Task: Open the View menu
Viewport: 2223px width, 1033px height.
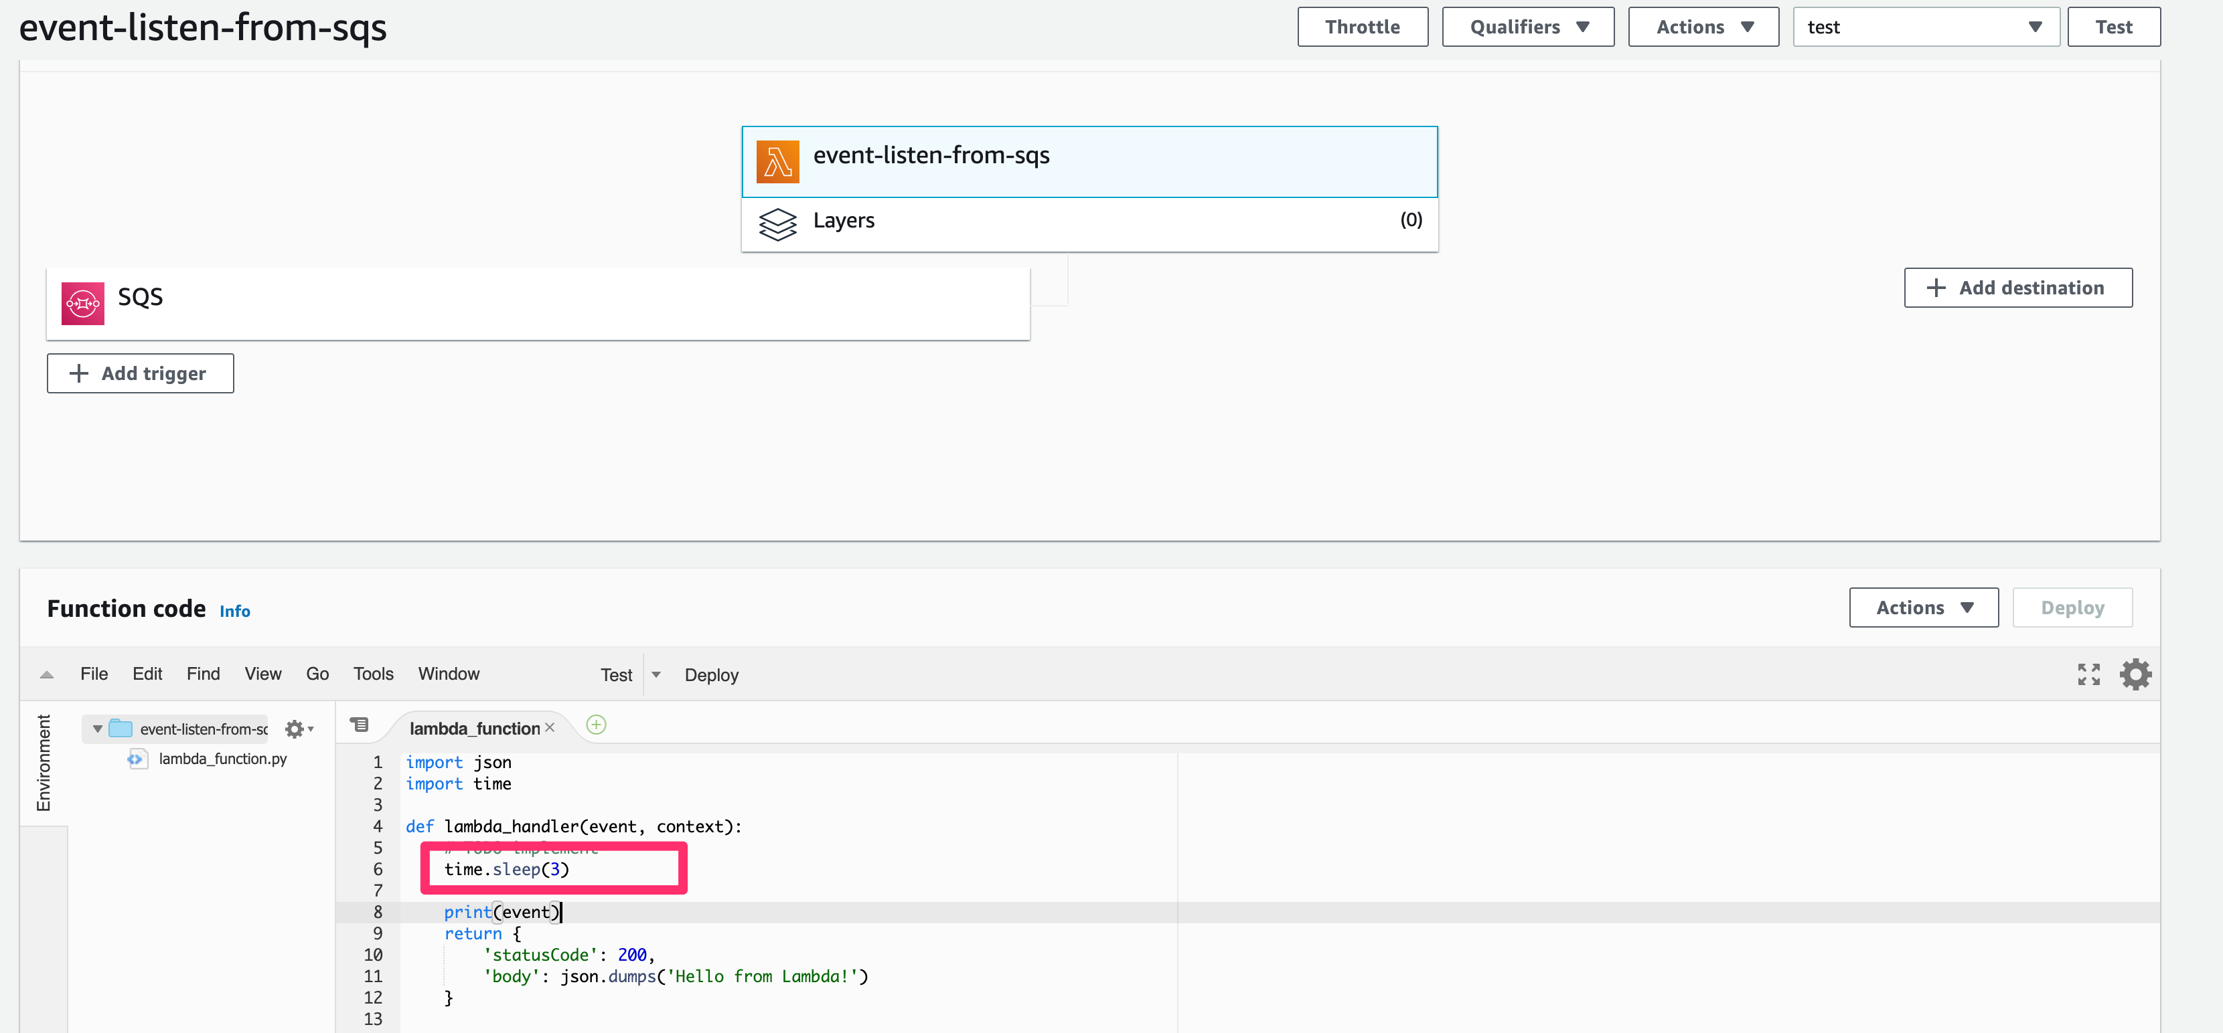Action: tap(262, 674)
